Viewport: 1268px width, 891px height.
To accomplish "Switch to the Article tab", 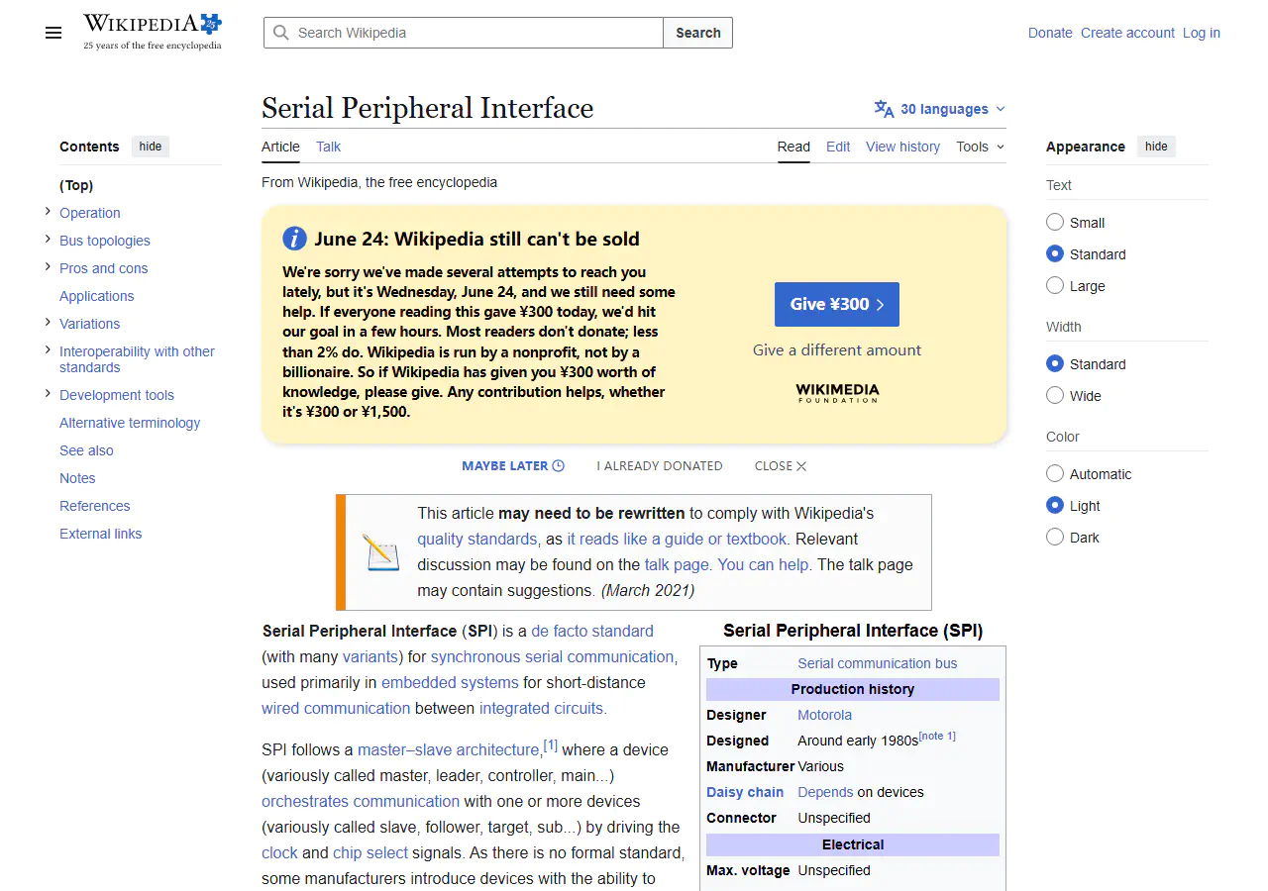I will (x=280, y=147).
